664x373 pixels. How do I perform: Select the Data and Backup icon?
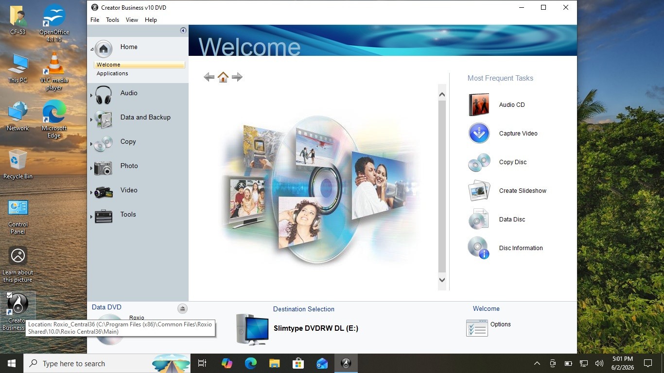pyautogui.click(x=104, y=119)
